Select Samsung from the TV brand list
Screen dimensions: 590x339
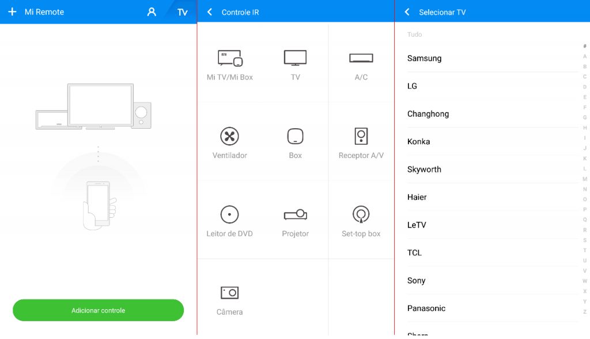click(x=493, y=58)
